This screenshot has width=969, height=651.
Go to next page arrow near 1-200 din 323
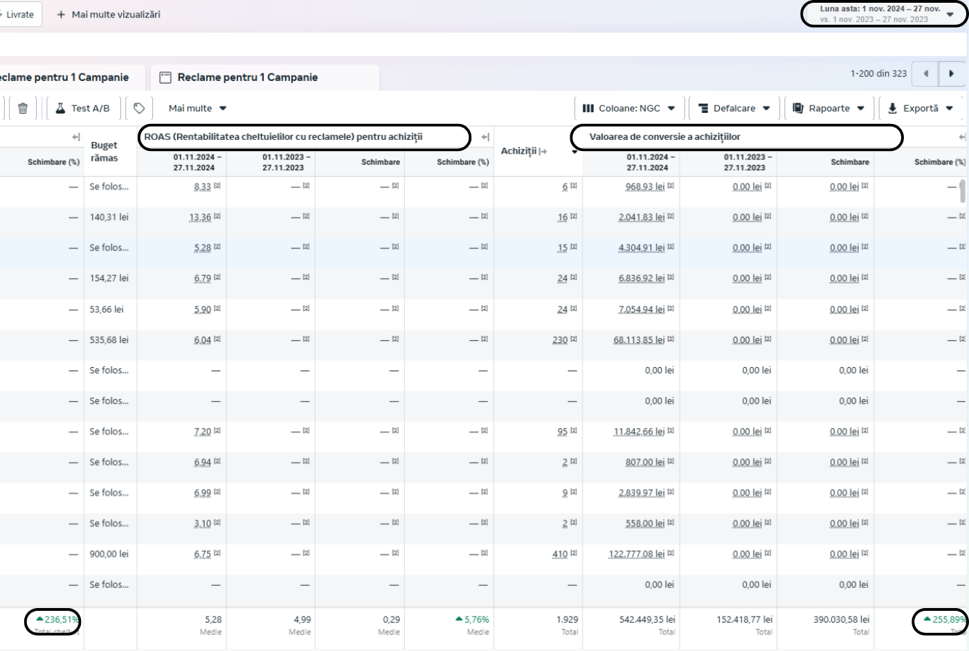(952, 73)
